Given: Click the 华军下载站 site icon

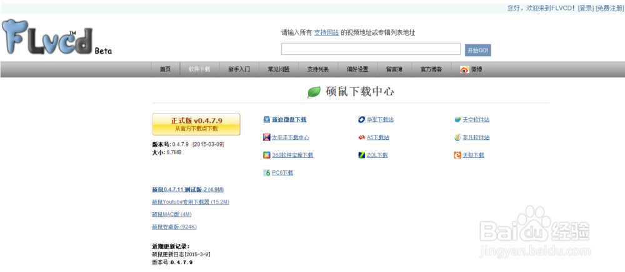Looking at the screenshot, I should point(361,120).
